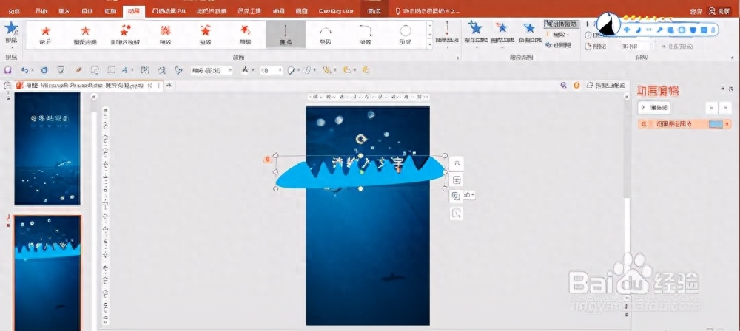The height and width of the screenshot is (331, 740).
Task: Click the Add Animation blue star icon
Action: [x=476, y=32]
